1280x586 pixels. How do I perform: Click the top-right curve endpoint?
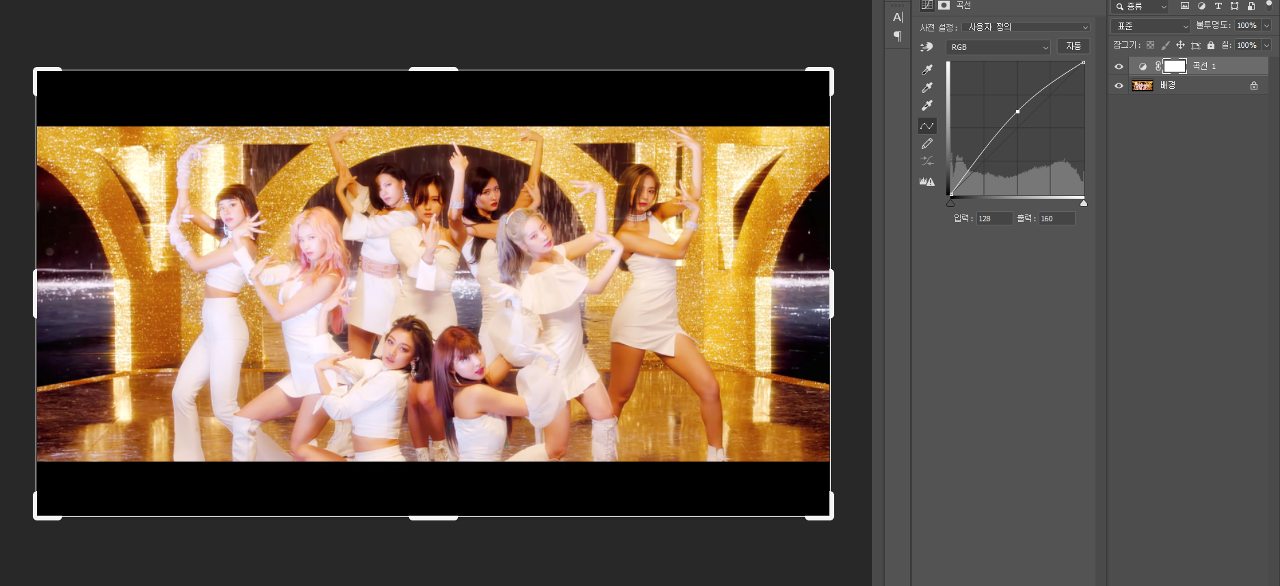coord(1083,63)
